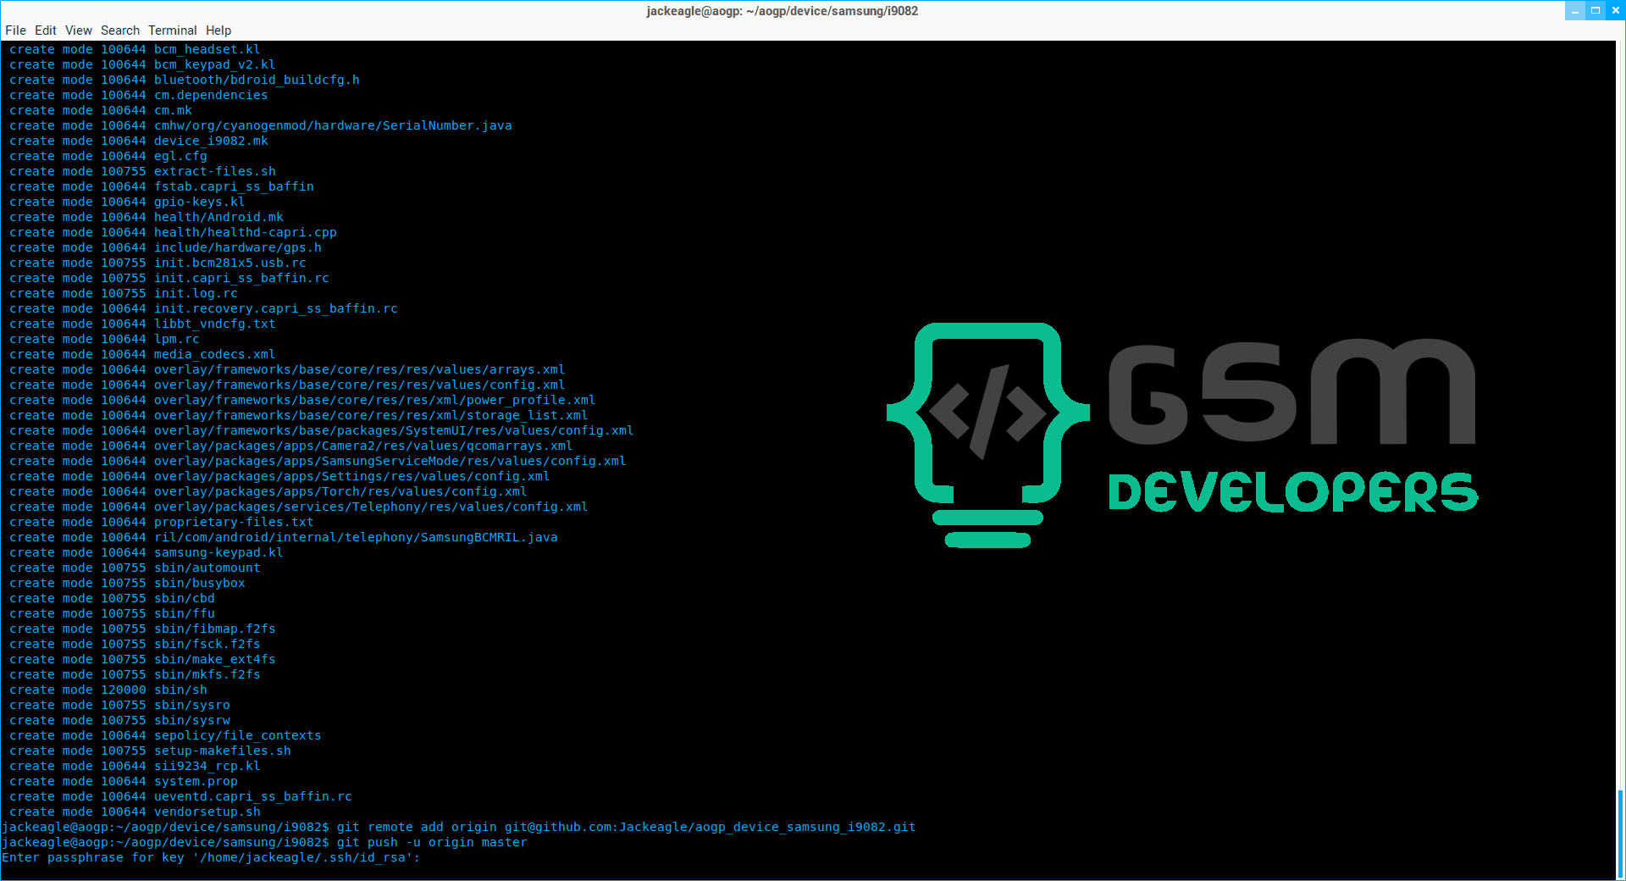Select the line with init.bcm281x5.usb.rc
Viewport: 1626px width, 881px height.
158,263
